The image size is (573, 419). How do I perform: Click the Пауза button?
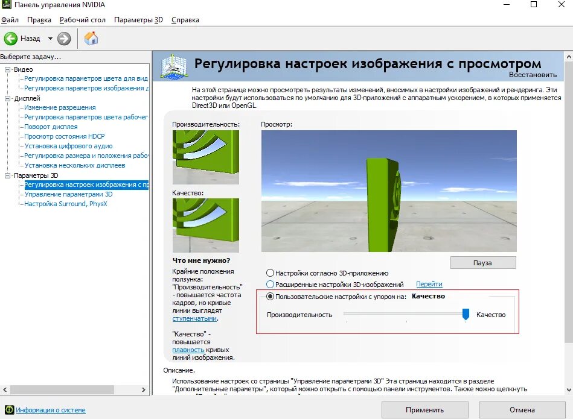coord(483,263)
